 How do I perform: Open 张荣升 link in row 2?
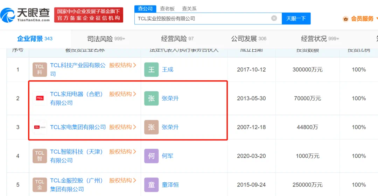click(170, 98)
